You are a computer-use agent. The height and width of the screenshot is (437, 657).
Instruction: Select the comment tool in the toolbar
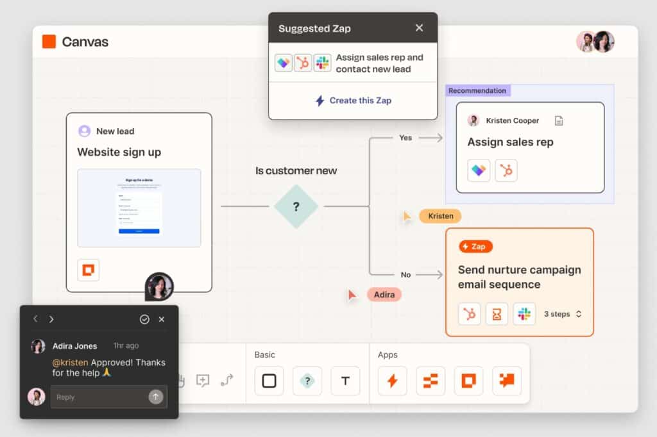[x=203, y=380]
